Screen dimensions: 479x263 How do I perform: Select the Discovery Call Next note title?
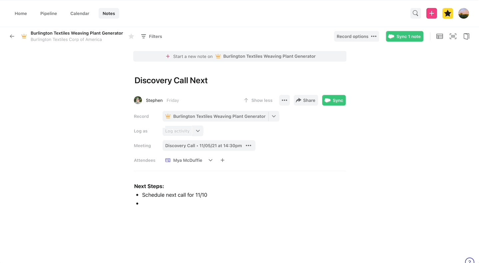point(171,80)
